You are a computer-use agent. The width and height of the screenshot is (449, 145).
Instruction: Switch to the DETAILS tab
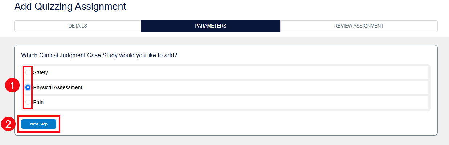click(x=78, y=26)
